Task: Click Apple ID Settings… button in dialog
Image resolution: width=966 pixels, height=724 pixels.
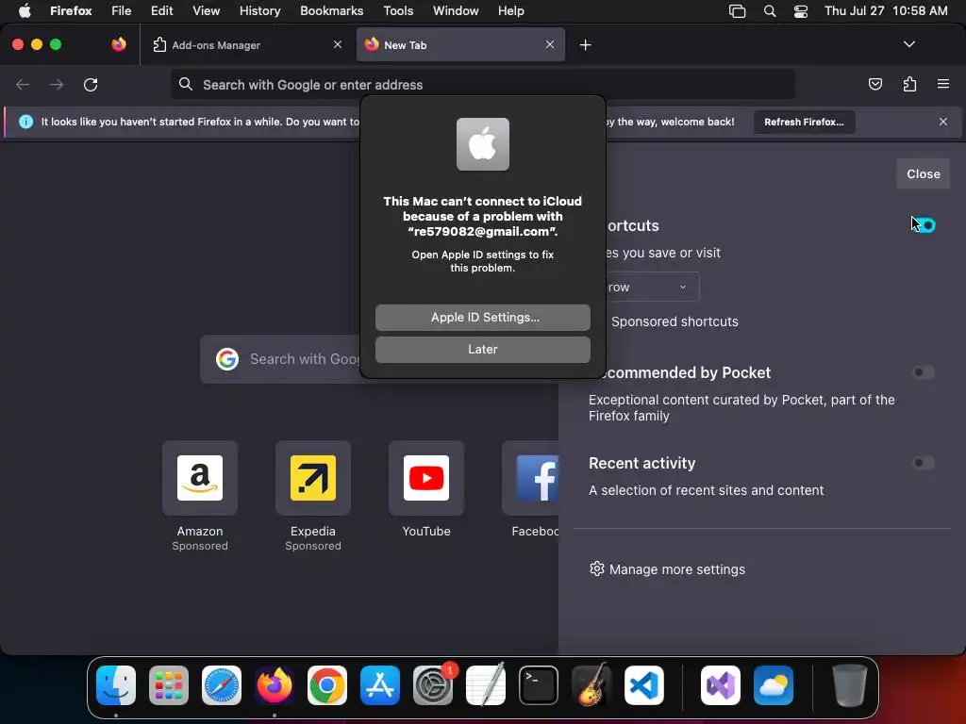Action: click(x=482, y=317)
